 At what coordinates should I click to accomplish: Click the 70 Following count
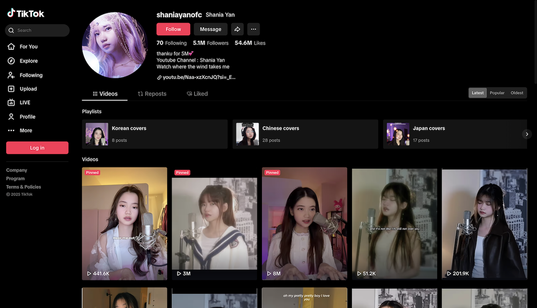click(x=171, y=43)
